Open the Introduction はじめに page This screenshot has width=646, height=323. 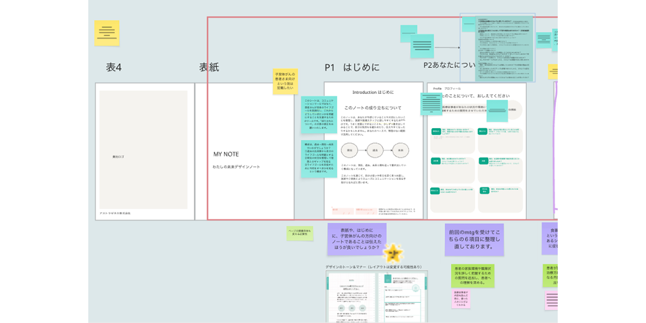374,150
